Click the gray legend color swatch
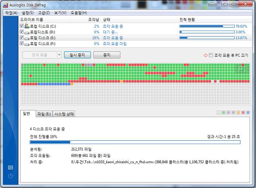Viewport: 256px width, 188px height. coord(233,112)
